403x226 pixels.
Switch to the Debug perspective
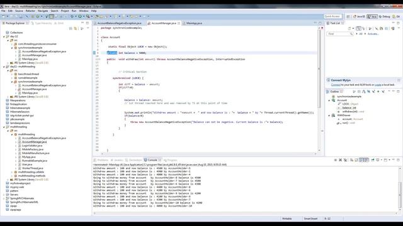pos(385,16)
